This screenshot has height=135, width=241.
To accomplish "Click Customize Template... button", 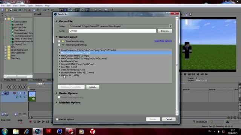I will (71, 87).
